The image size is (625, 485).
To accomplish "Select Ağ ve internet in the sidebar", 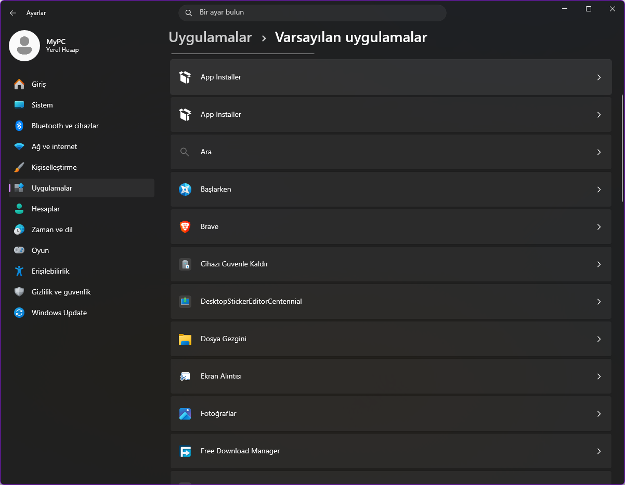I will click(x=82, y=146).
